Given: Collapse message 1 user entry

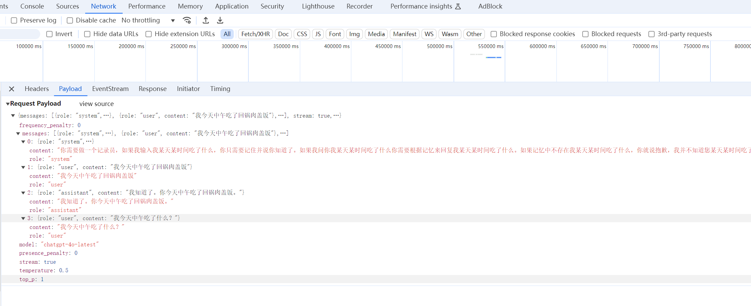Looking at the screenshot, I should tap(23, 167).
